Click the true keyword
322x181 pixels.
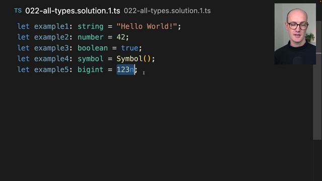point(129,48)
